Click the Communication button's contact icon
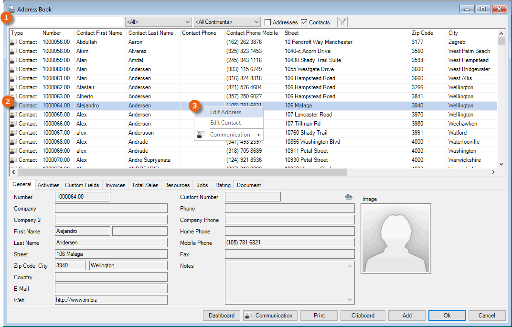This screenshot has height=327, width=512. [248, 316]
